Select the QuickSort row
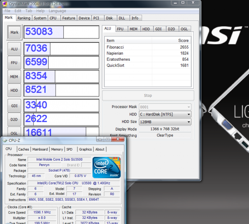This screenshot has height=224, width=249. click(148, 65)
